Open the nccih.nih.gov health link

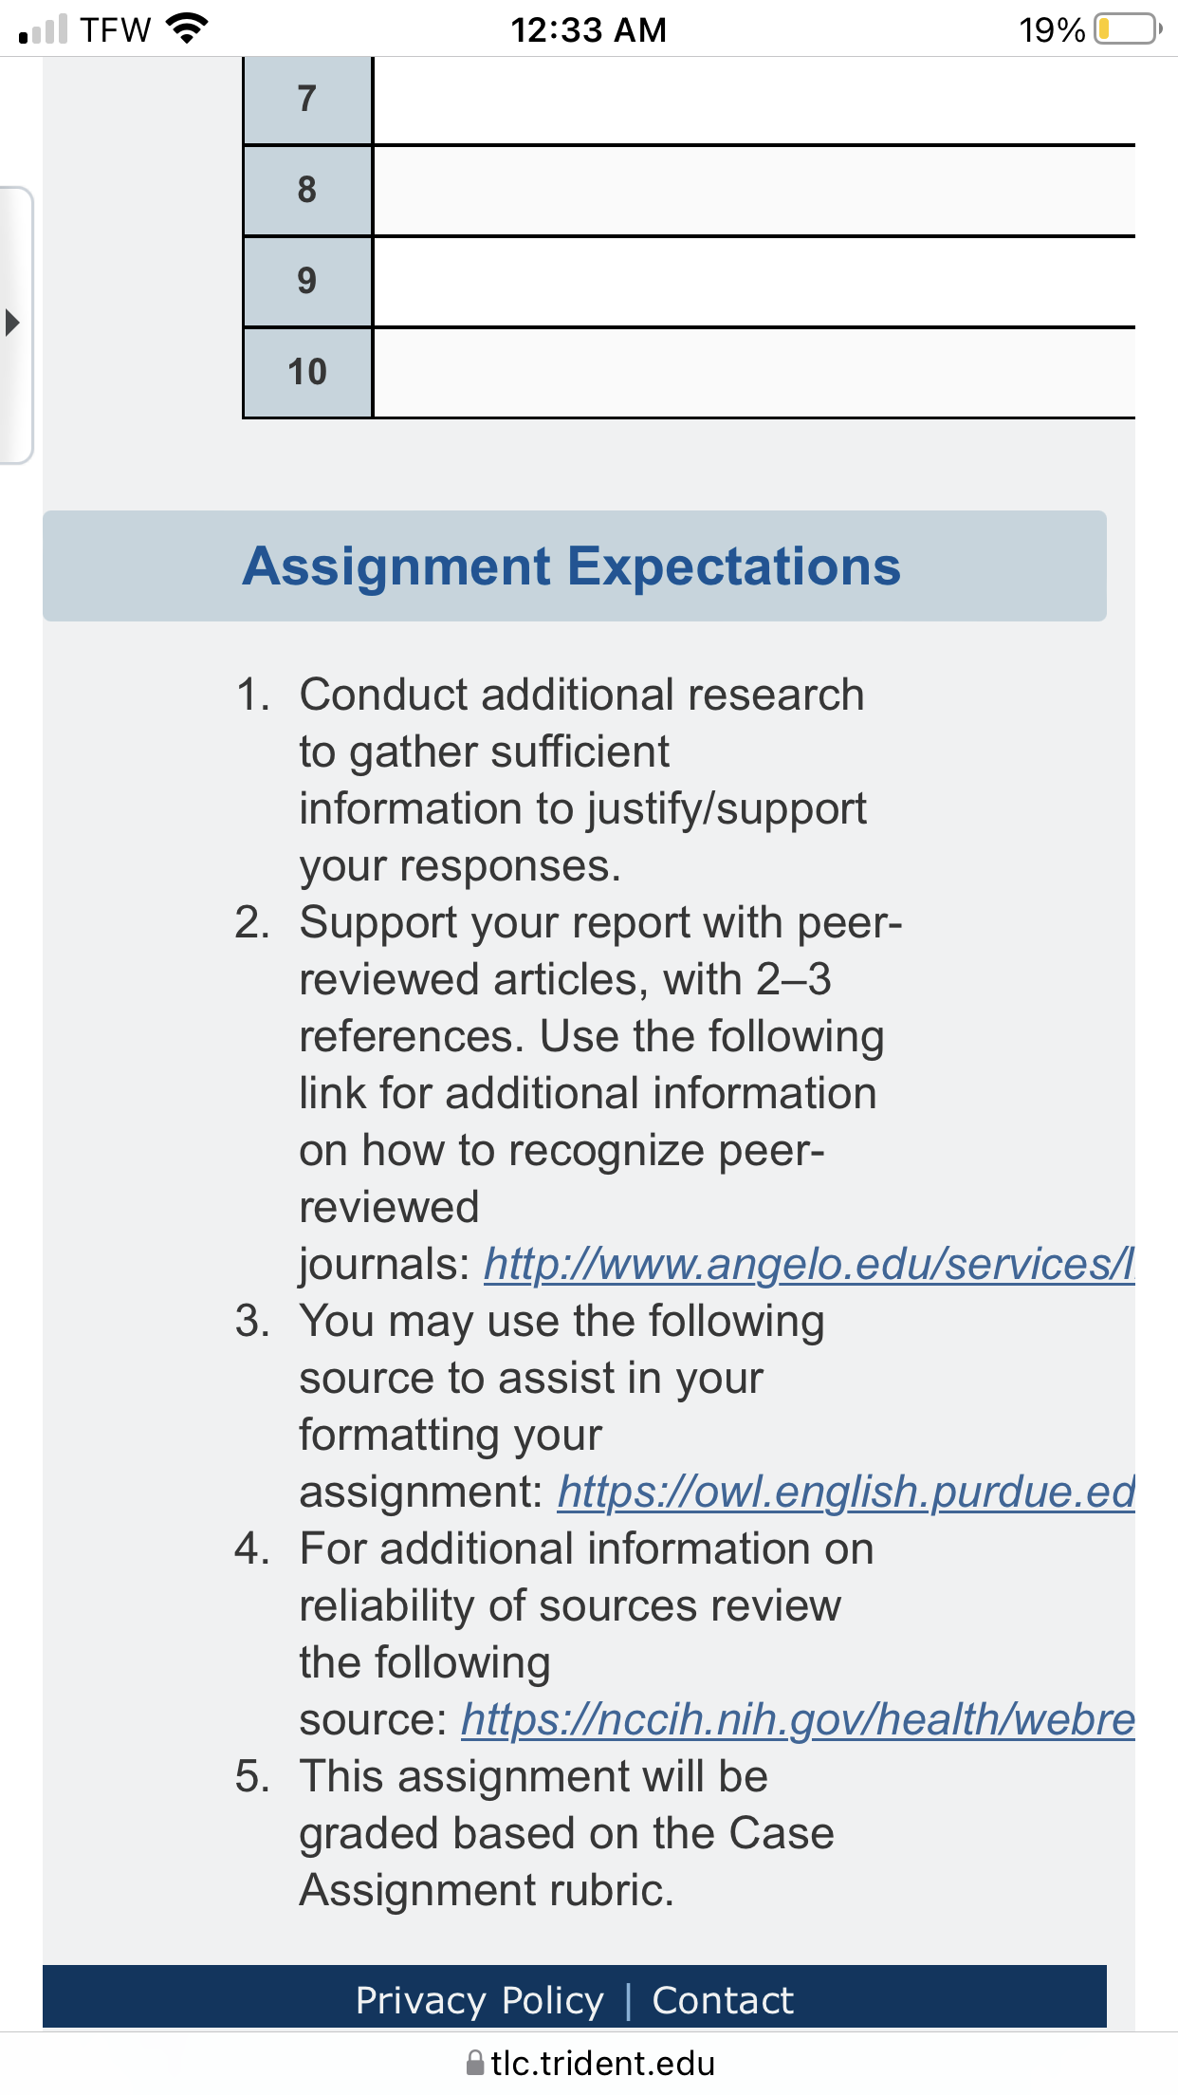[798, 1719]
